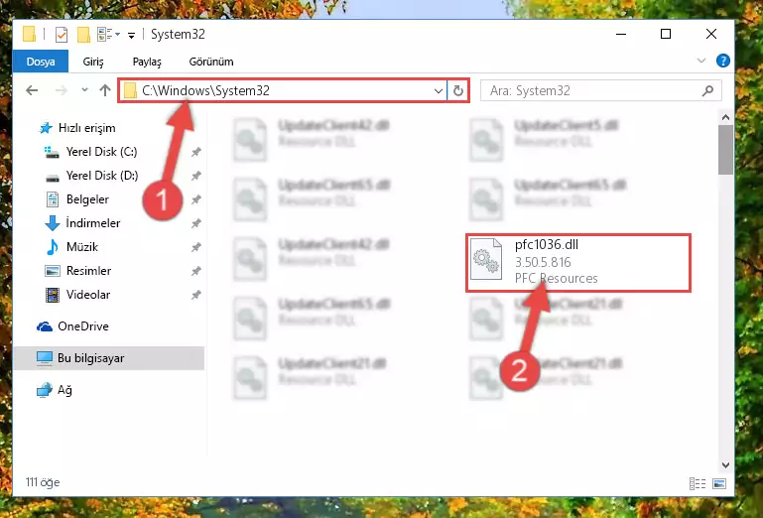Click the Ara: System32 search box
This screenshot has height=518, width=763.
[601, 90]
